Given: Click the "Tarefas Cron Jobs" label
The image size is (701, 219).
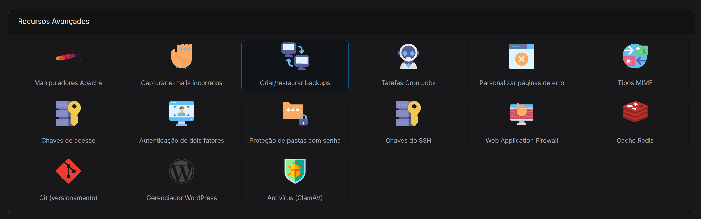Looking at the screenshot, I should [x=408, y=83].
